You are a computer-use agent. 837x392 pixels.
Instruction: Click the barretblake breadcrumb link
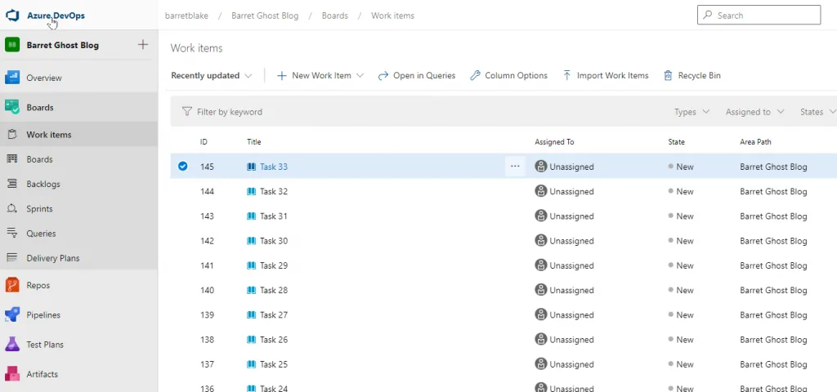(x=186, y=16)
